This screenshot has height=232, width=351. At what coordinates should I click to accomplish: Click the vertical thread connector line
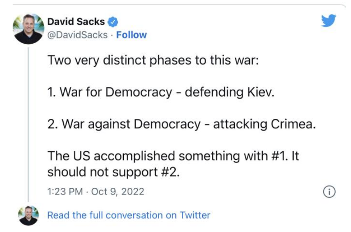click(28, 125)
